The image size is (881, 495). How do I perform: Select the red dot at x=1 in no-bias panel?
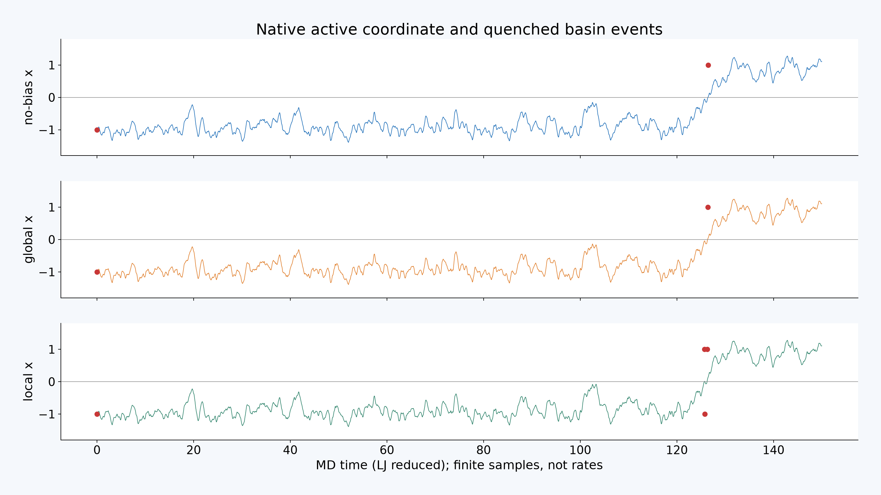point(708,65)
